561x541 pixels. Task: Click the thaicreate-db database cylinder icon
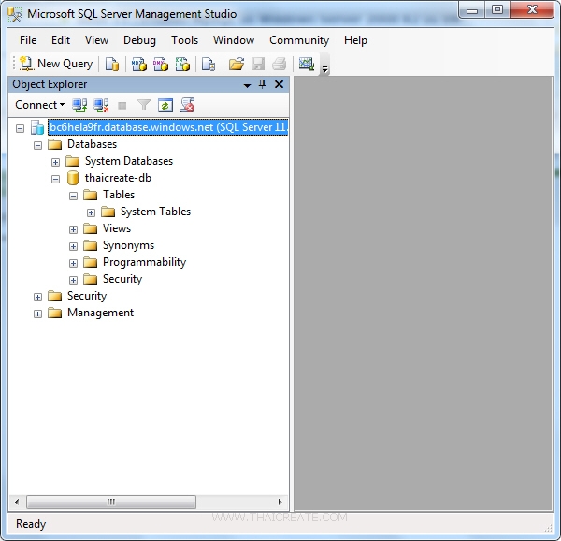coord(73,178)
